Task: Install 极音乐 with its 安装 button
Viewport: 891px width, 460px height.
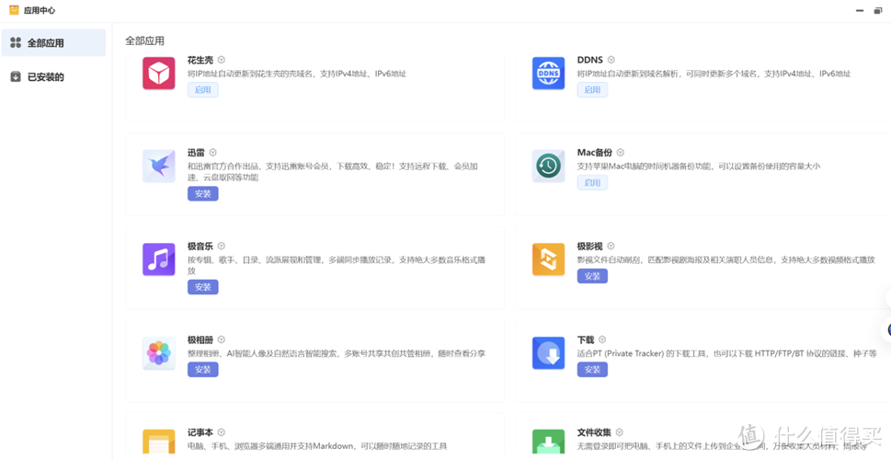Action: [x=203, y=287]
